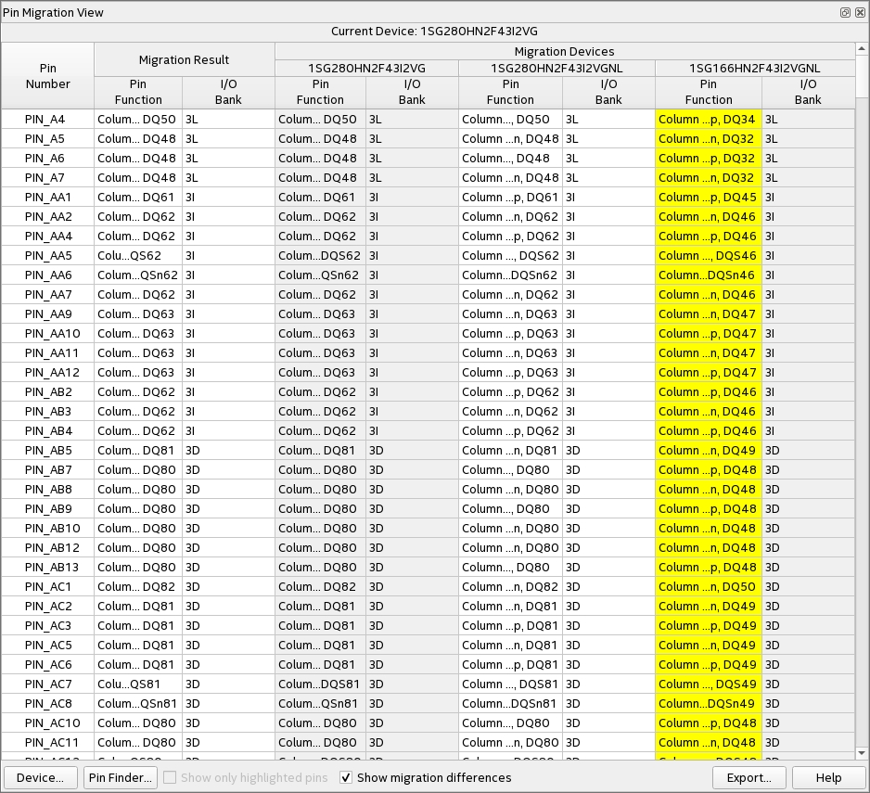Click highlighted DQ50 cell in PIN_AC1 row
This screenshot has height=793, width=870.
click(x=709, y=586)
